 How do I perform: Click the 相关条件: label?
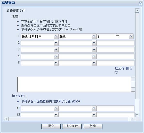[19, 96]
